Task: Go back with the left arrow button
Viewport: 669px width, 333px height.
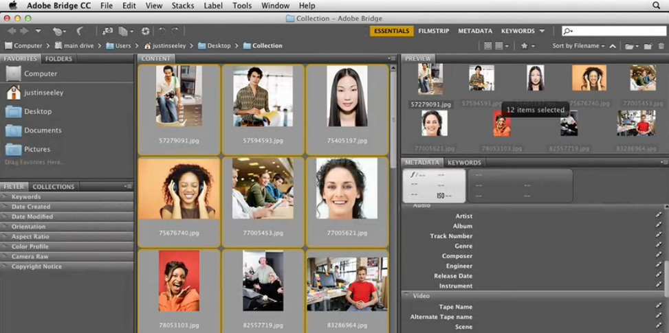Action: 12,31
